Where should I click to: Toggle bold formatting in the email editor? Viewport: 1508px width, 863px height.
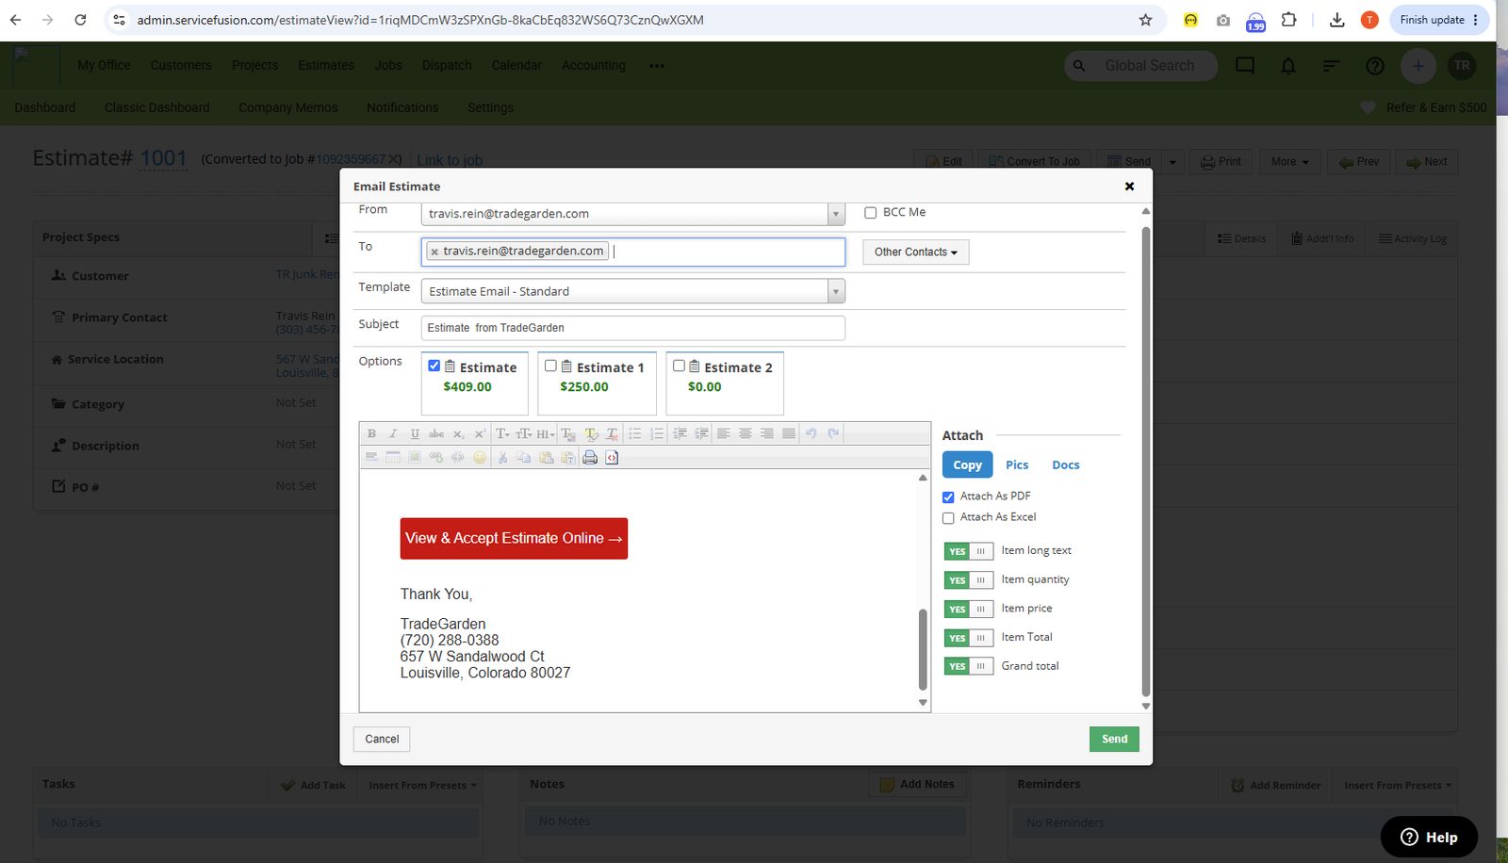click(371, 433)
